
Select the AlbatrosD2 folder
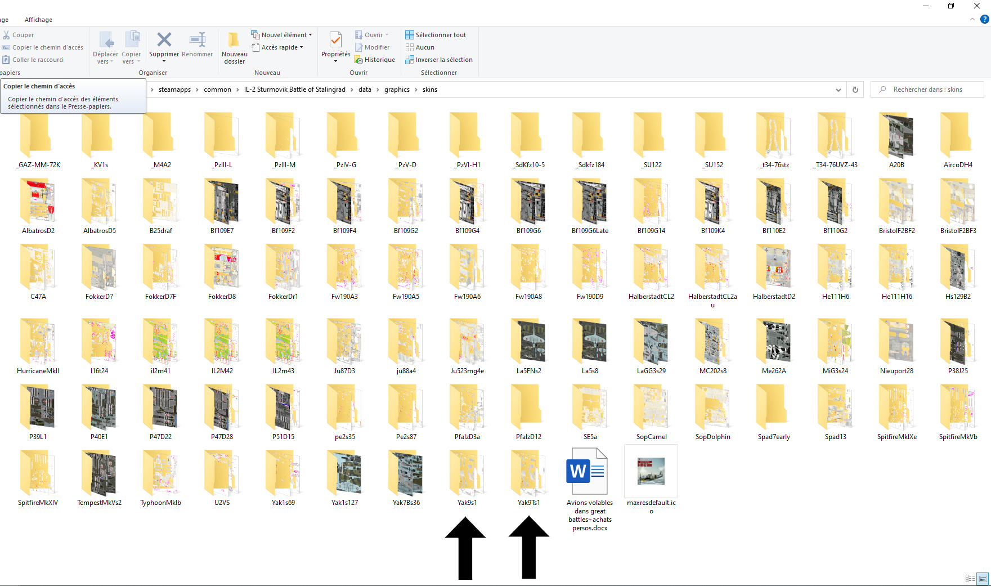tap(38, 207)
